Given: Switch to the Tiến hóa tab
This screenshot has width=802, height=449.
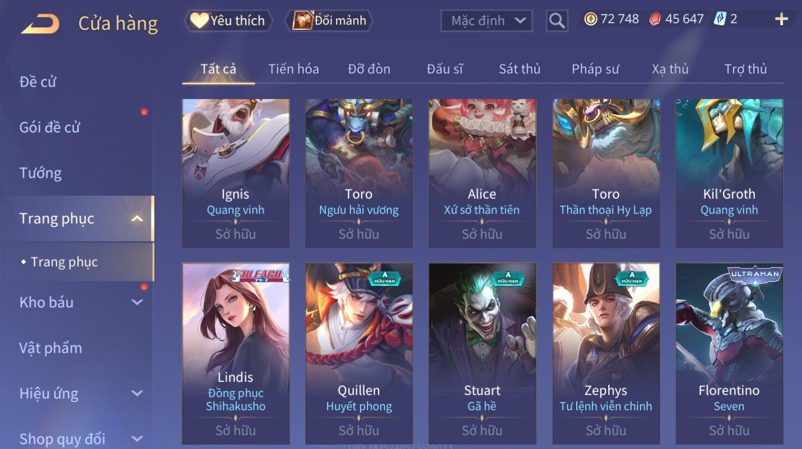Looking at the screenshot, I should click(293, 69).
